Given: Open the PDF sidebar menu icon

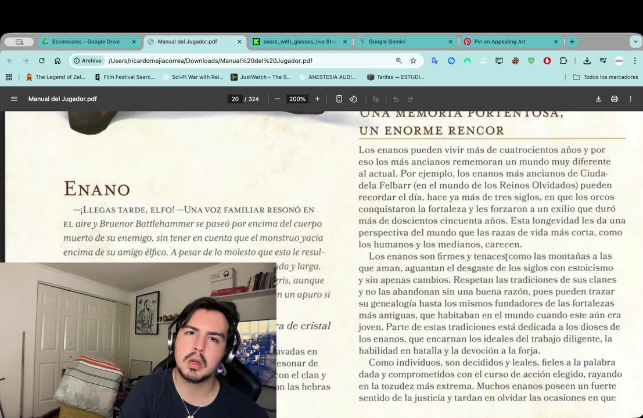Looking at the screenshot, I should tap(14, 99).
